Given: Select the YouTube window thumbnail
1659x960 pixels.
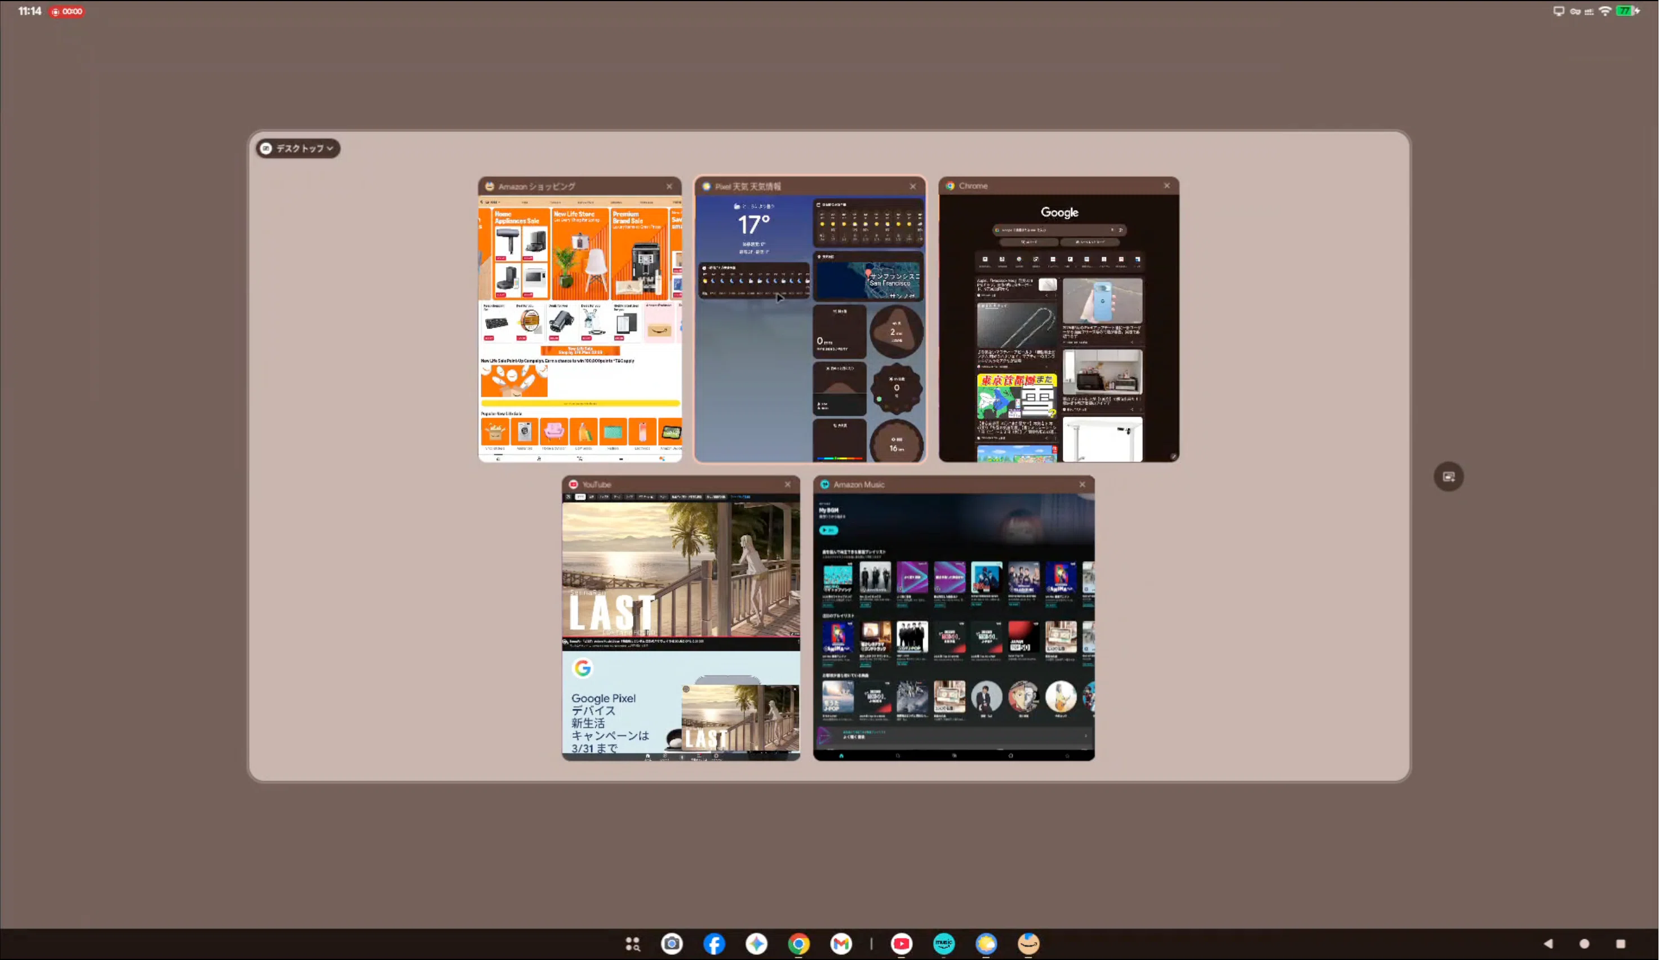Looking at the screenshot, I should 681,626.
